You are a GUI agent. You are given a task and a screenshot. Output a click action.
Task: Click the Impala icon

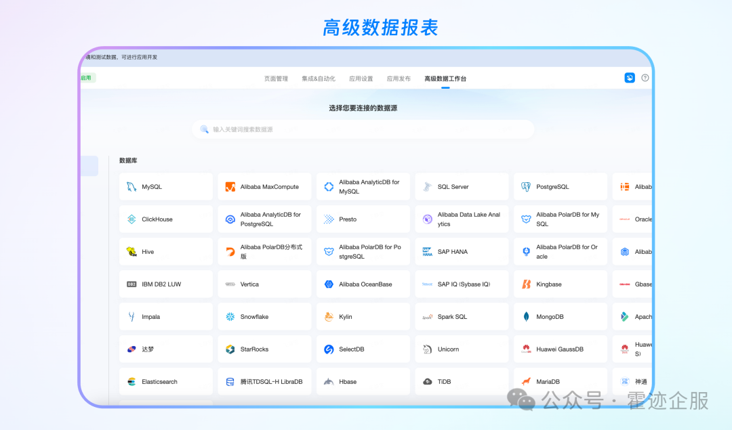coord(131,317)
